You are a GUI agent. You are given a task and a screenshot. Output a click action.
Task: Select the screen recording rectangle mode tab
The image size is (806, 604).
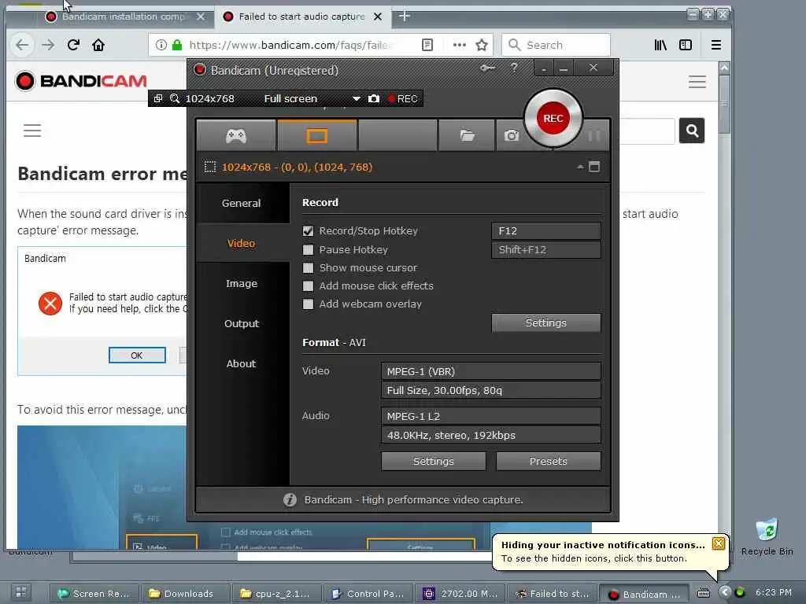pyautogui.click(x=316, y=135)
